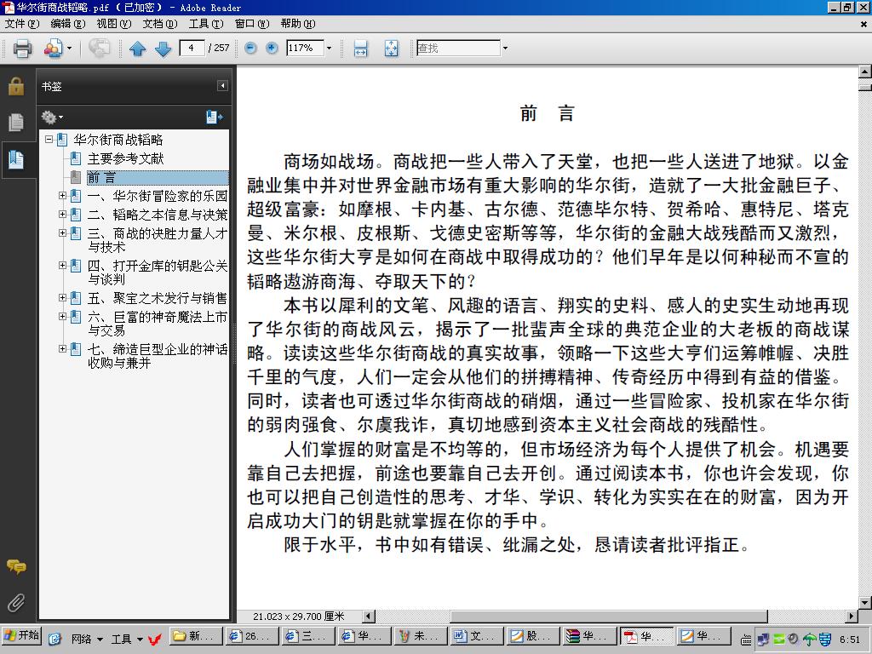The image size is (872, 654).
Task: Collapse the 书签 bookmarks panel
Action: pyautogui.click(x=222, y=86)
